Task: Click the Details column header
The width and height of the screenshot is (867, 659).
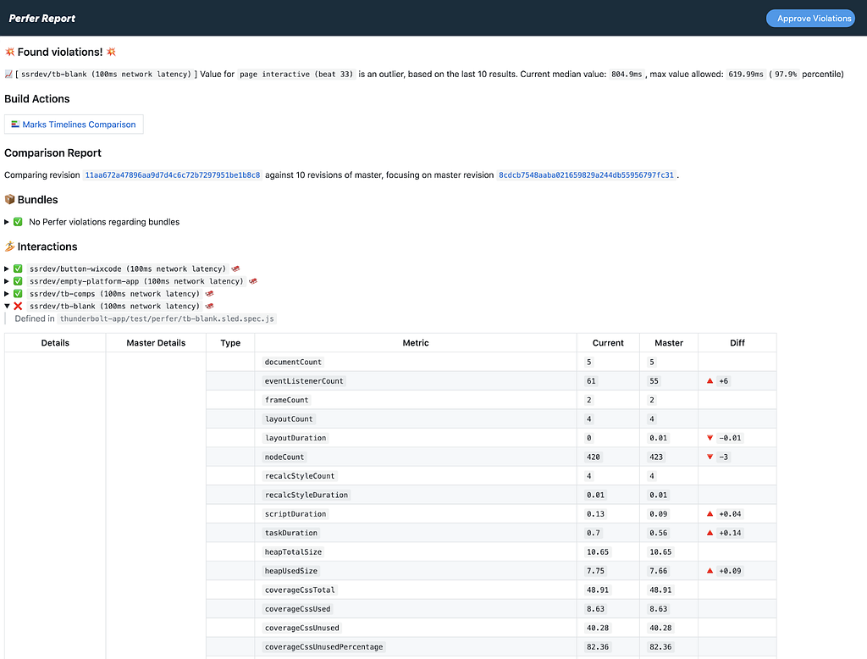Action: pos(55,343)
